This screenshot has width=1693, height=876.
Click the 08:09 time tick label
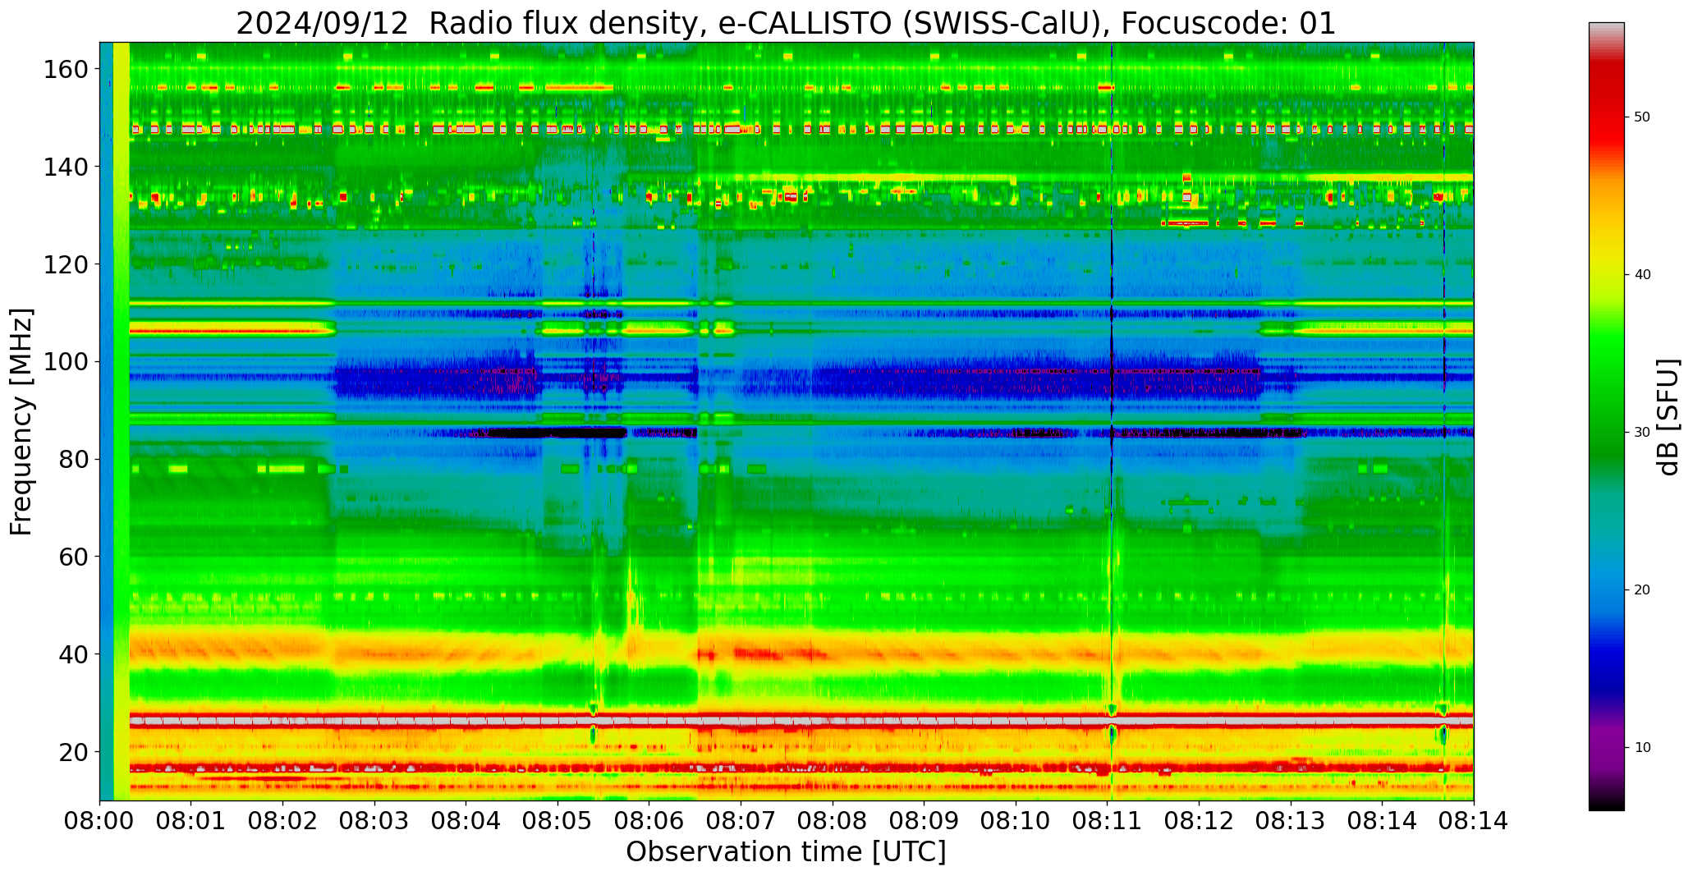pos(924,821)
